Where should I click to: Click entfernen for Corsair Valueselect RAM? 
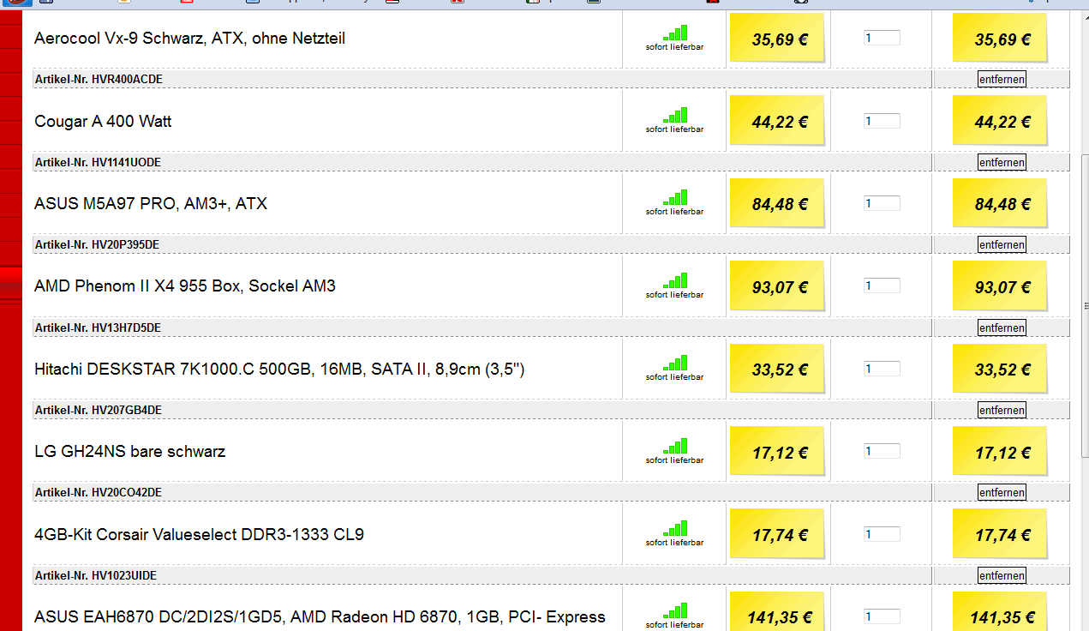click(x=1002, y=575)
